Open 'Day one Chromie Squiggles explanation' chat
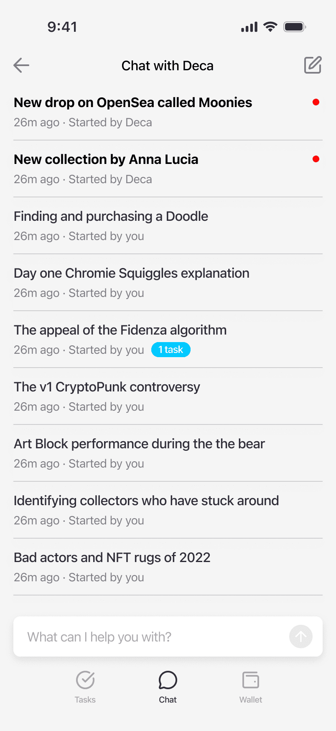The height and width of the screenshot is (731, 336). point(168,283)
